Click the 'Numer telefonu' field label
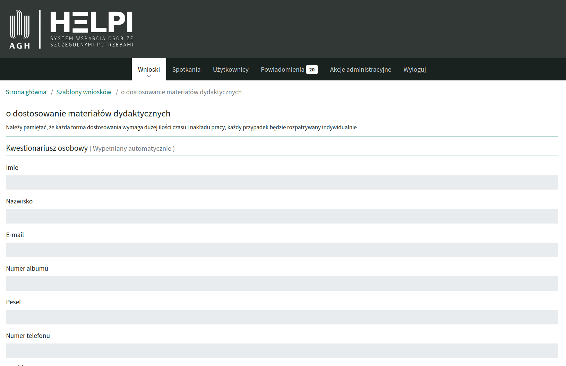The height and width of the screenshot is (366, 566). pos(28,335)
